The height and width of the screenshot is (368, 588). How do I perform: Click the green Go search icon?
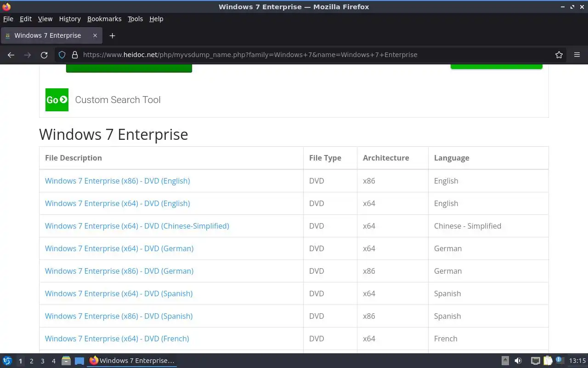tap(57, 100)
